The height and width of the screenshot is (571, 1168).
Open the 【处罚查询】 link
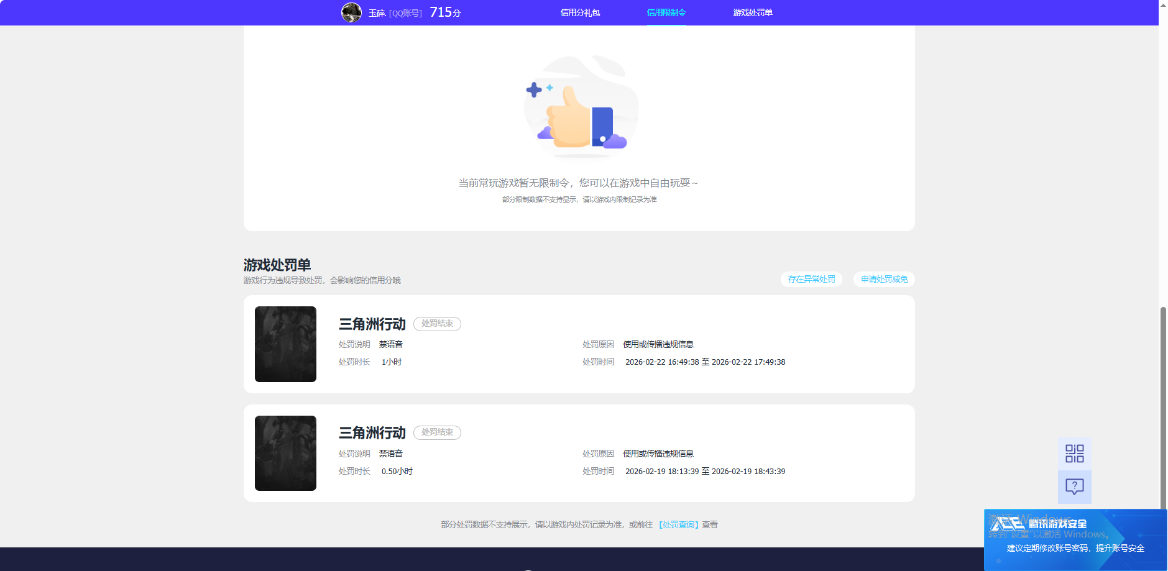pos(678,524)
